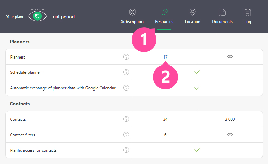This screenshot has width=268, height=164.
Task: Click the Planners infinity limit symbol
Action: [x=230, y=56]
